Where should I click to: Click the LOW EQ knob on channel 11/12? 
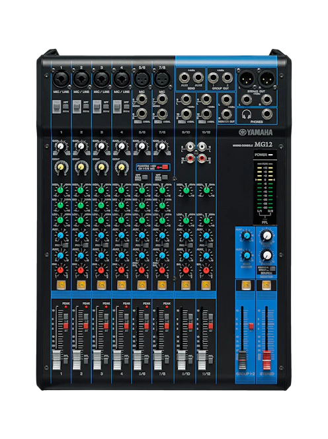tap(206, 220)
